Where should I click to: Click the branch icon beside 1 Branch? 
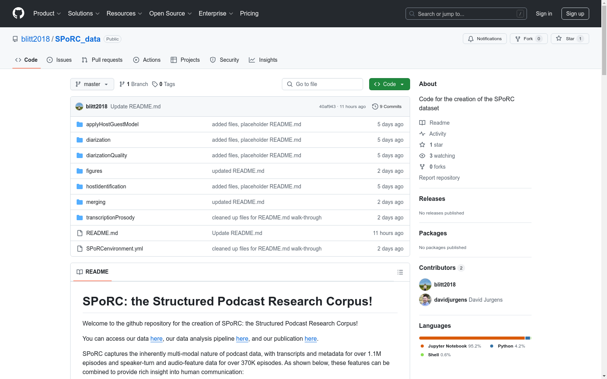[122, 84]
